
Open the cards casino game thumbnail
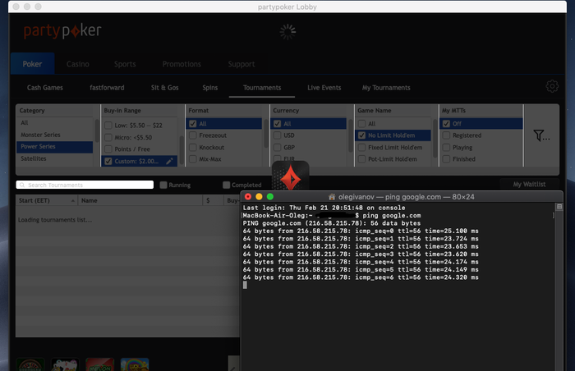[x=65, y=364]
